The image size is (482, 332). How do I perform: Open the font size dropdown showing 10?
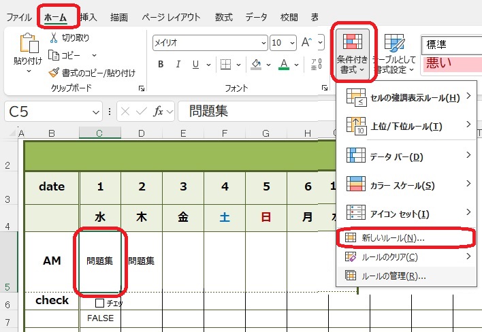click(292, 42)
